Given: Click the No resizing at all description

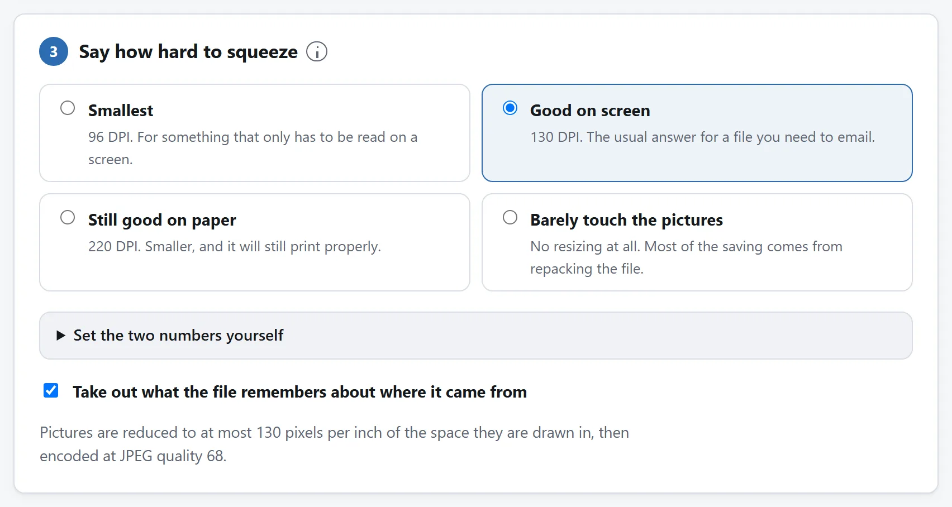Looking at the screenshot, I should click(x=687, y=257).
